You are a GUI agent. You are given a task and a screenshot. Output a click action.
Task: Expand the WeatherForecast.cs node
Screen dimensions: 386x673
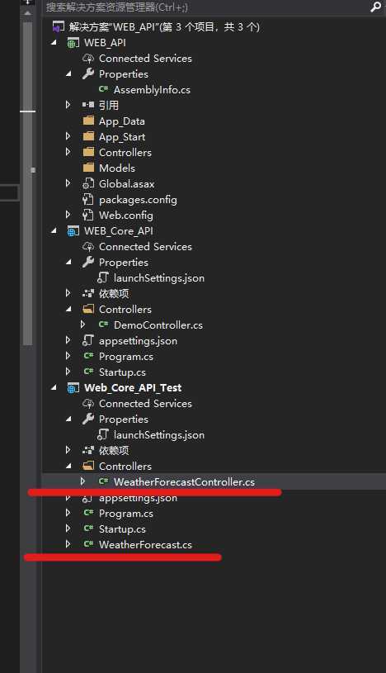(68, 544)
